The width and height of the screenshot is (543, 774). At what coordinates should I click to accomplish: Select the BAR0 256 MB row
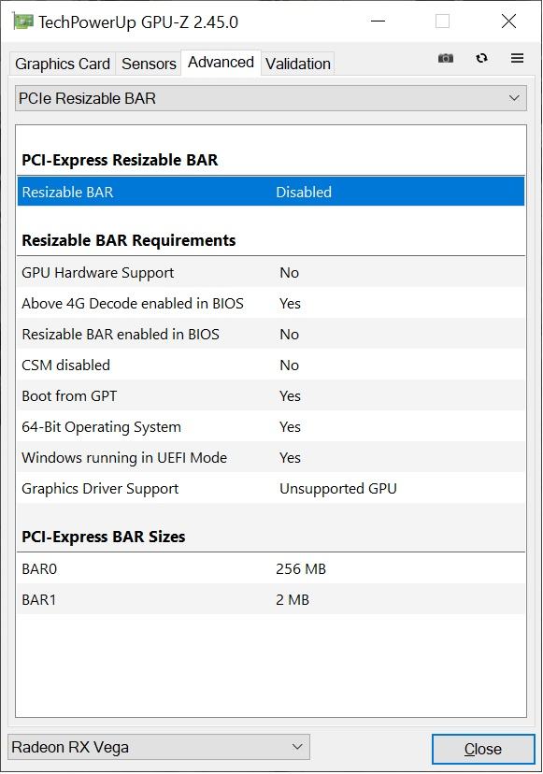270,568
